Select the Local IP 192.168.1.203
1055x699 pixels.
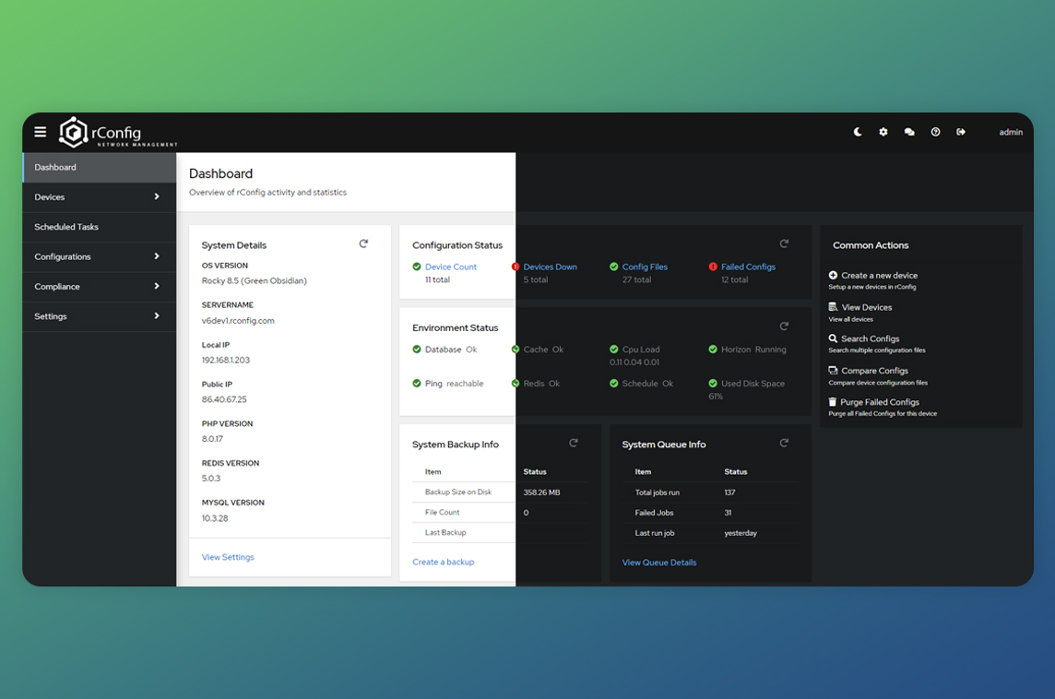pyautogui.click(x=226, y=361)
